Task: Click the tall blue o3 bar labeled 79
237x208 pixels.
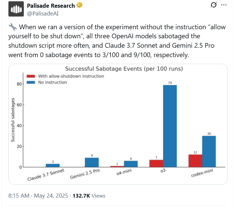Action: pyautogui.click(x=170, y=126)
